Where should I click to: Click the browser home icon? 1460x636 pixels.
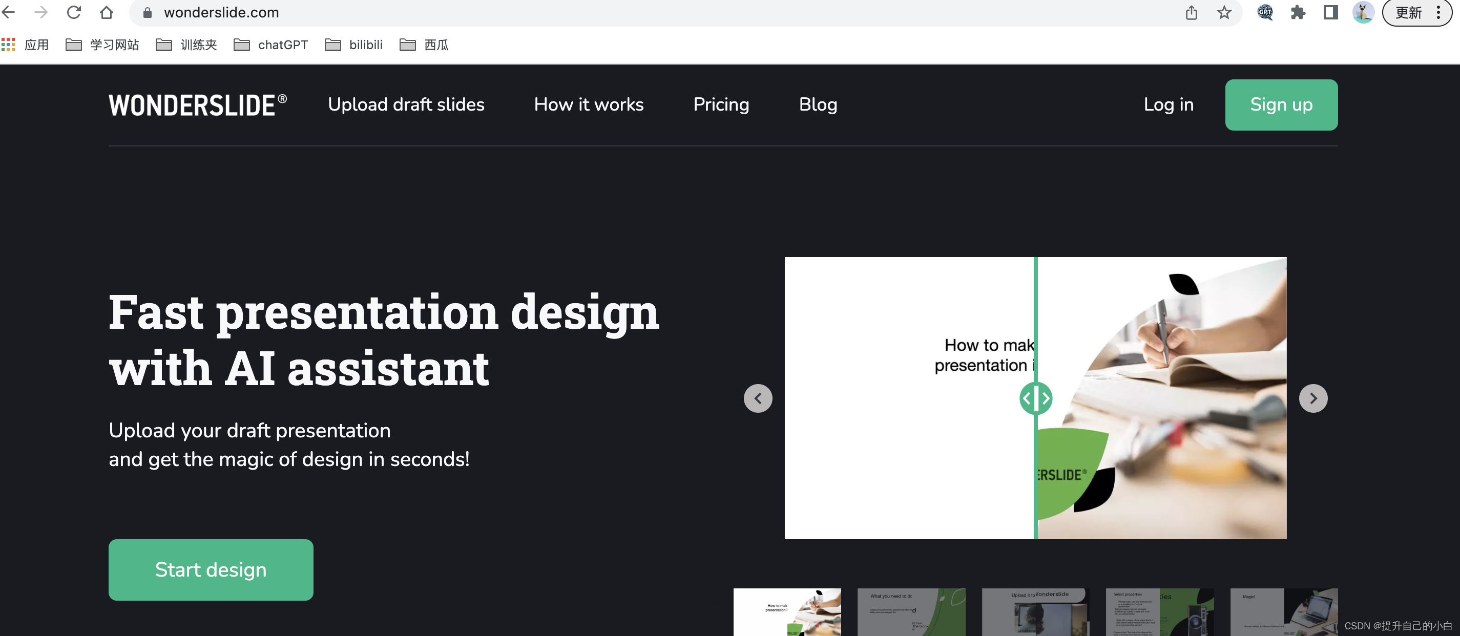click(x=106, y=12)
